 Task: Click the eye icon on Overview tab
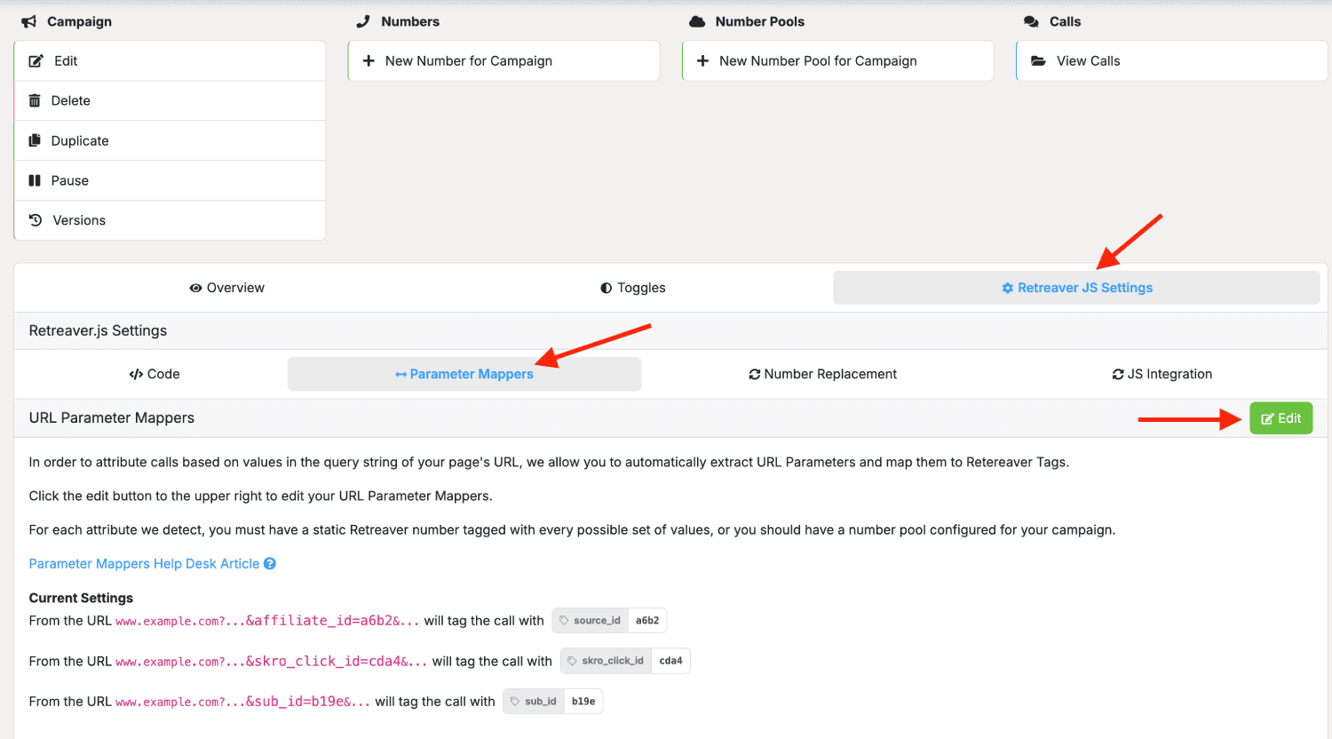tap(195, 288)
